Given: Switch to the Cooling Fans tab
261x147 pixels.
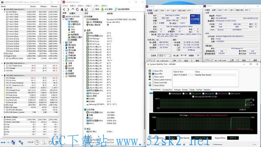Looking at the screenshot, I should coord(167,90).
